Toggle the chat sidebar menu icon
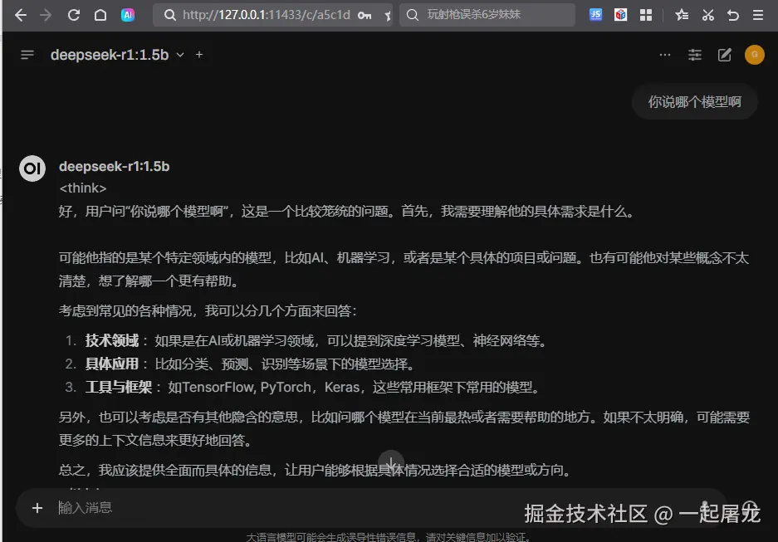Screen dimensions: 778x542 [x=27, y=55]
